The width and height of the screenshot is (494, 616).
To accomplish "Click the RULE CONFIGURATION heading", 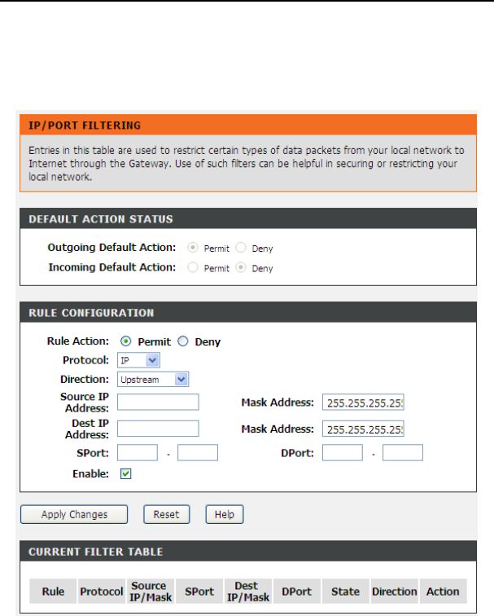I will (91, 313).
